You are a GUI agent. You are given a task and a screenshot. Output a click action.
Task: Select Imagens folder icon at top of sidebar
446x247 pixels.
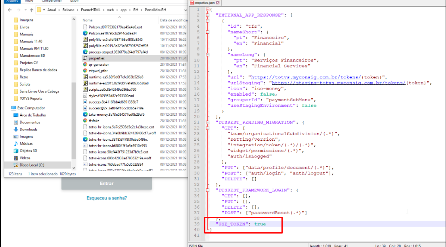(16, 20)
